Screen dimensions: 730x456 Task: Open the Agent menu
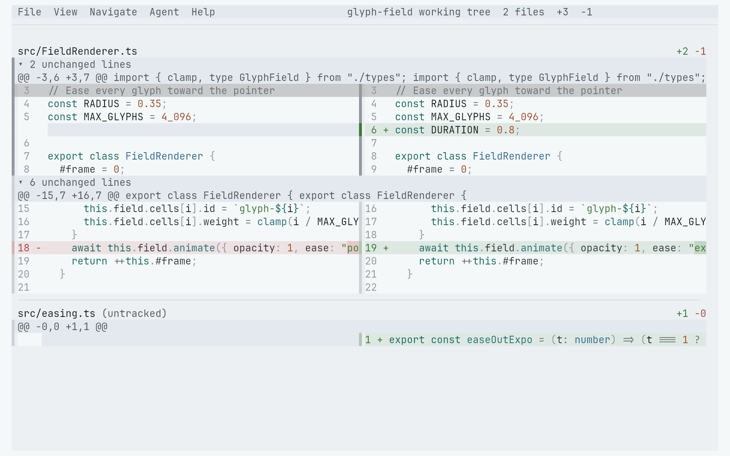[165, 12]
